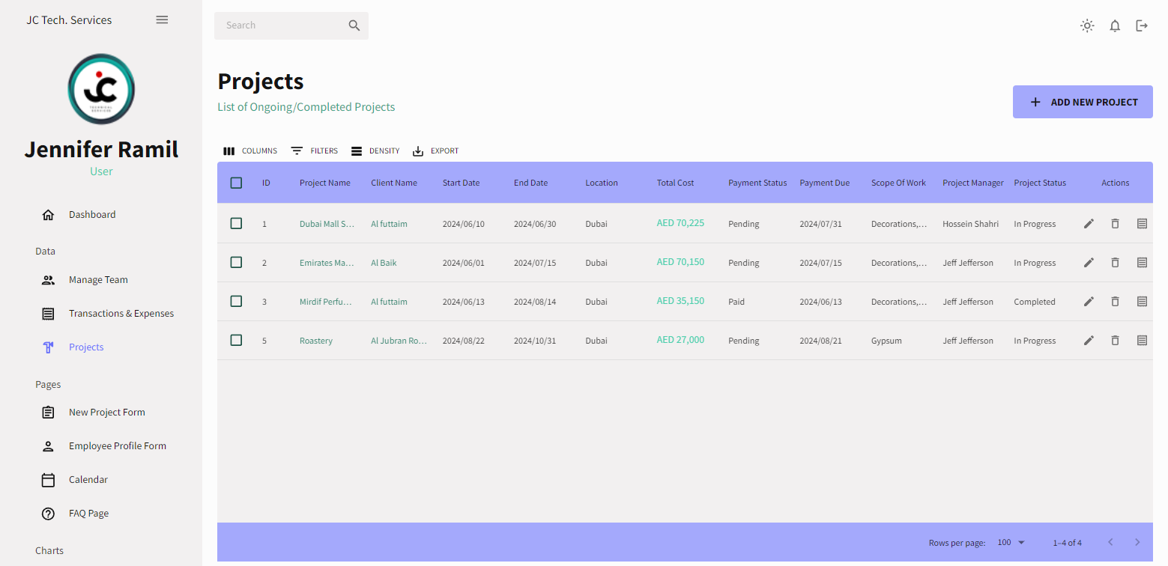1168x566 pixels.
Task: Select all rows with header checkbox
Action: click(236, 183)
